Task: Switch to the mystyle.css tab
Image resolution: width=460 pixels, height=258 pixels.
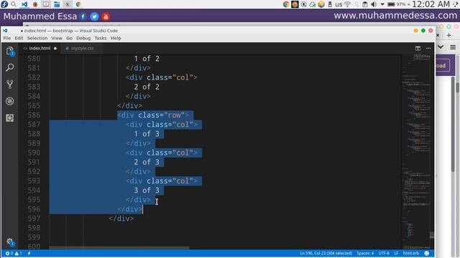Action: pos(82,48)
